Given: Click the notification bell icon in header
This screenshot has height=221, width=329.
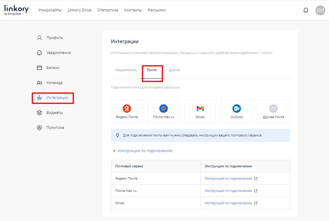Looking at the screenshot, I should (306, 10).
